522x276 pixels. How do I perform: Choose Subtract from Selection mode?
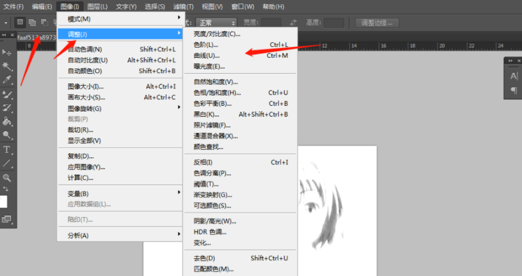(x=44, y=22)
